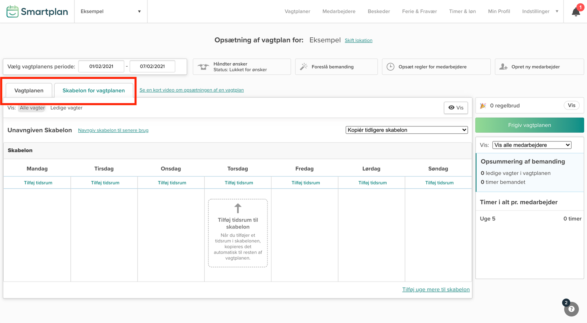Open the Vis alle medarbejdere dropdown
587x323 pixels.
pyautogui.click(x=532, y=145)
